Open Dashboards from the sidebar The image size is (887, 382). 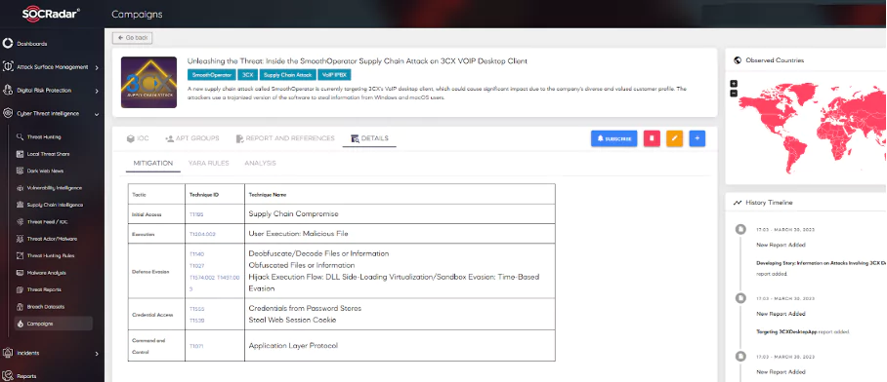[31, 44]
